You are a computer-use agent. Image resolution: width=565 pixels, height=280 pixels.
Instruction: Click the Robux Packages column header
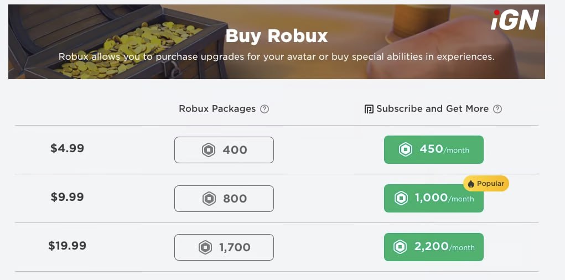tap(217, 109)
